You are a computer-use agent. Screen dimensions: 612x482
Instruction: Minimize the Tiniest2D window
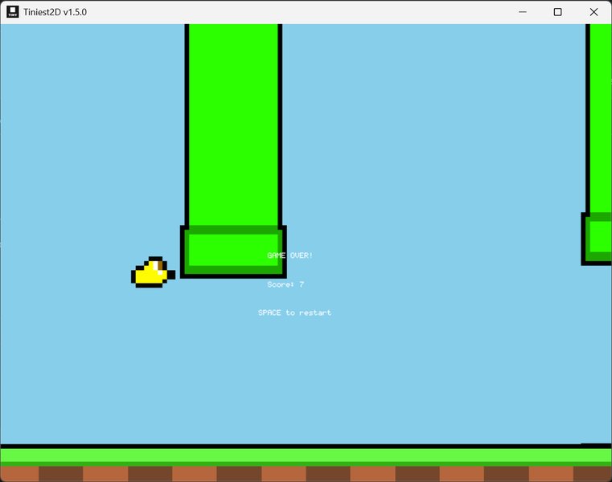tap(522, 12)
